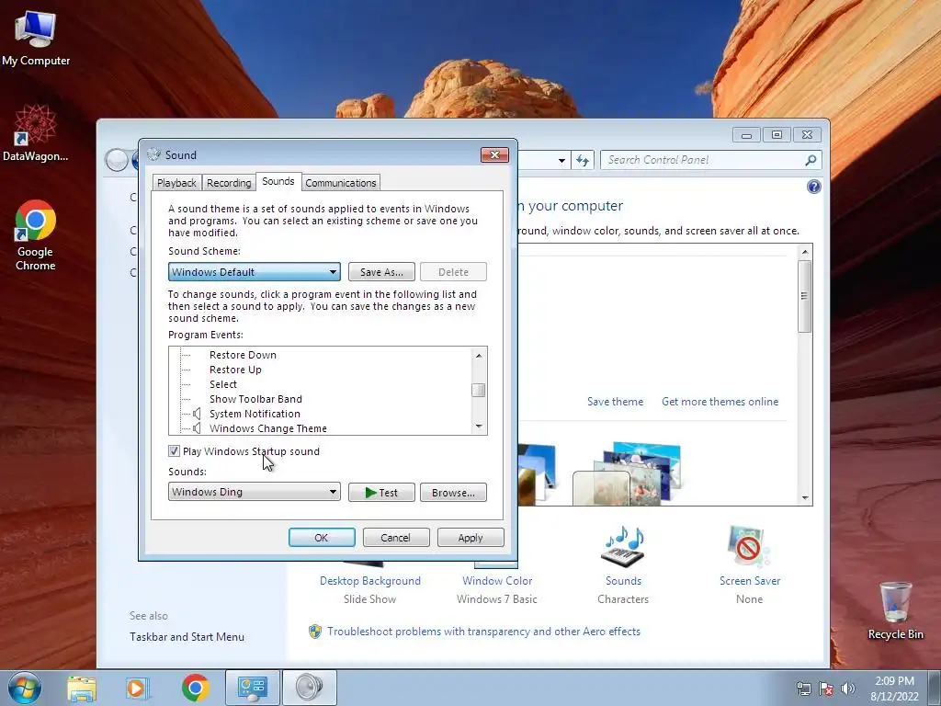
Task: Launch Windows Media Player from taskbar
Action: click(x=138, y=688)
